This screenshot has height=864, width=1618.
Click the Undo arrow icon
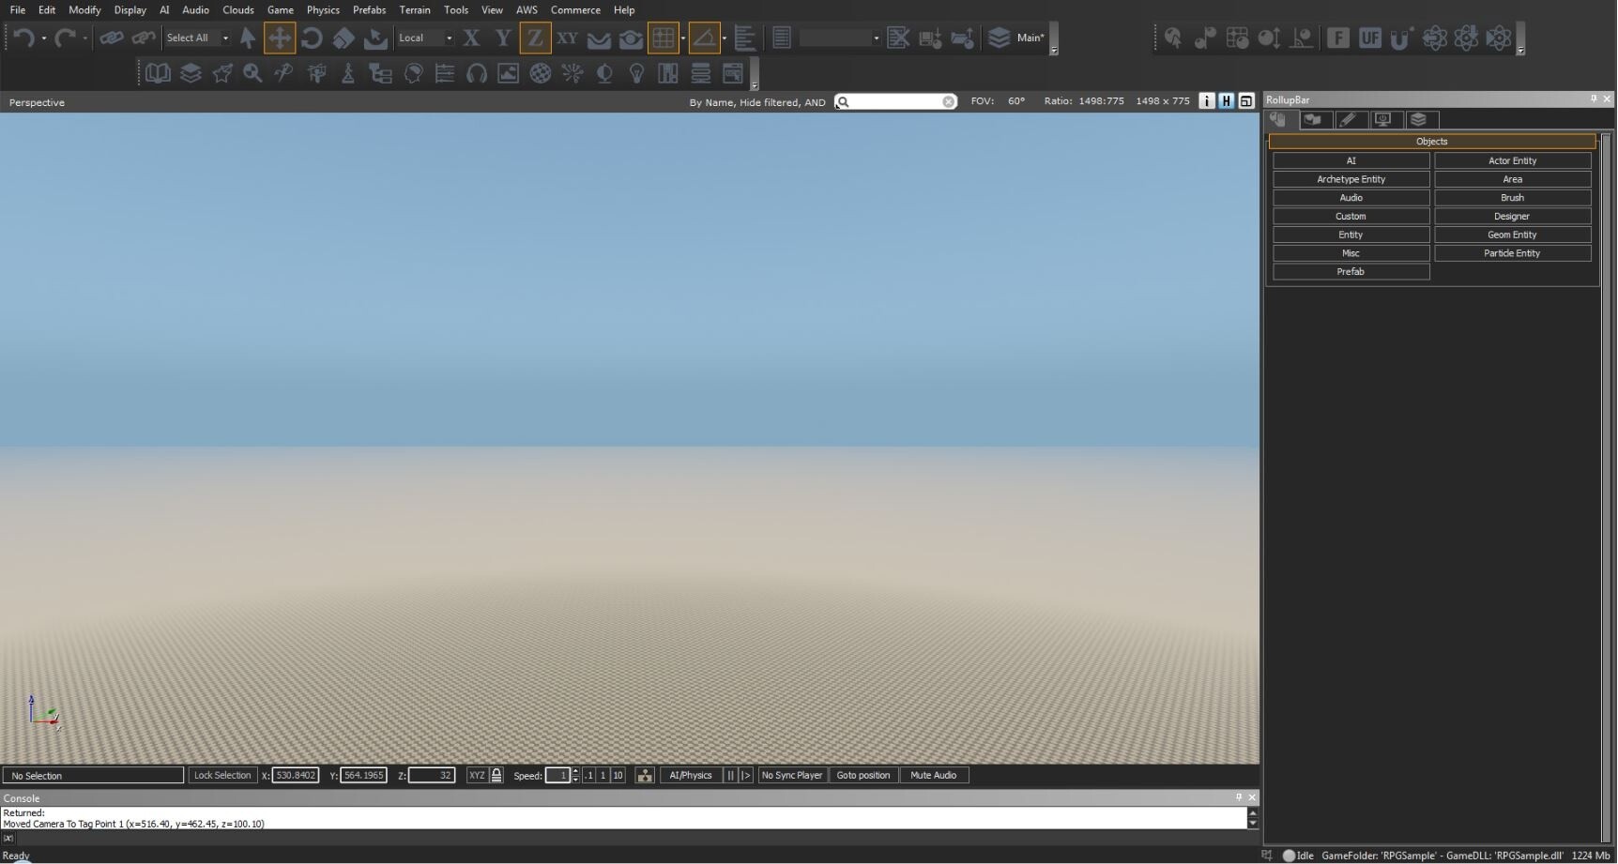(23, 38)
